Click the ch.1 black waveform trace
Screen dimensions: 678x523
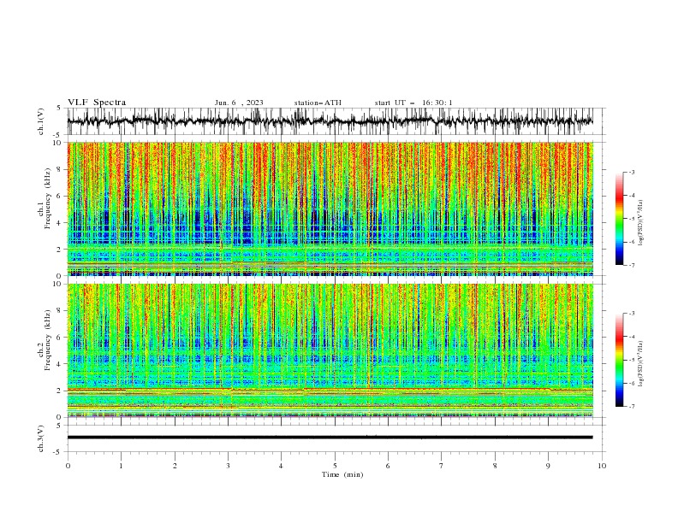tap(330, 121)
